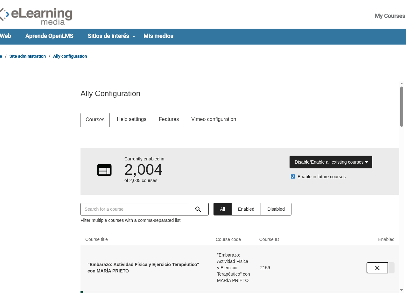406x303 pixels.
Task: Click the 2,004 enabled count
Action: point(143,170)
